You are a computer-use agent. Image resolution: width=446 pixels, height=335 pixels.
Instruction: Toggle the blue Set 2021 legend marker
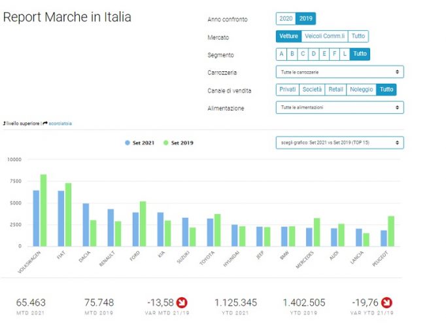[x=128, y=143]
